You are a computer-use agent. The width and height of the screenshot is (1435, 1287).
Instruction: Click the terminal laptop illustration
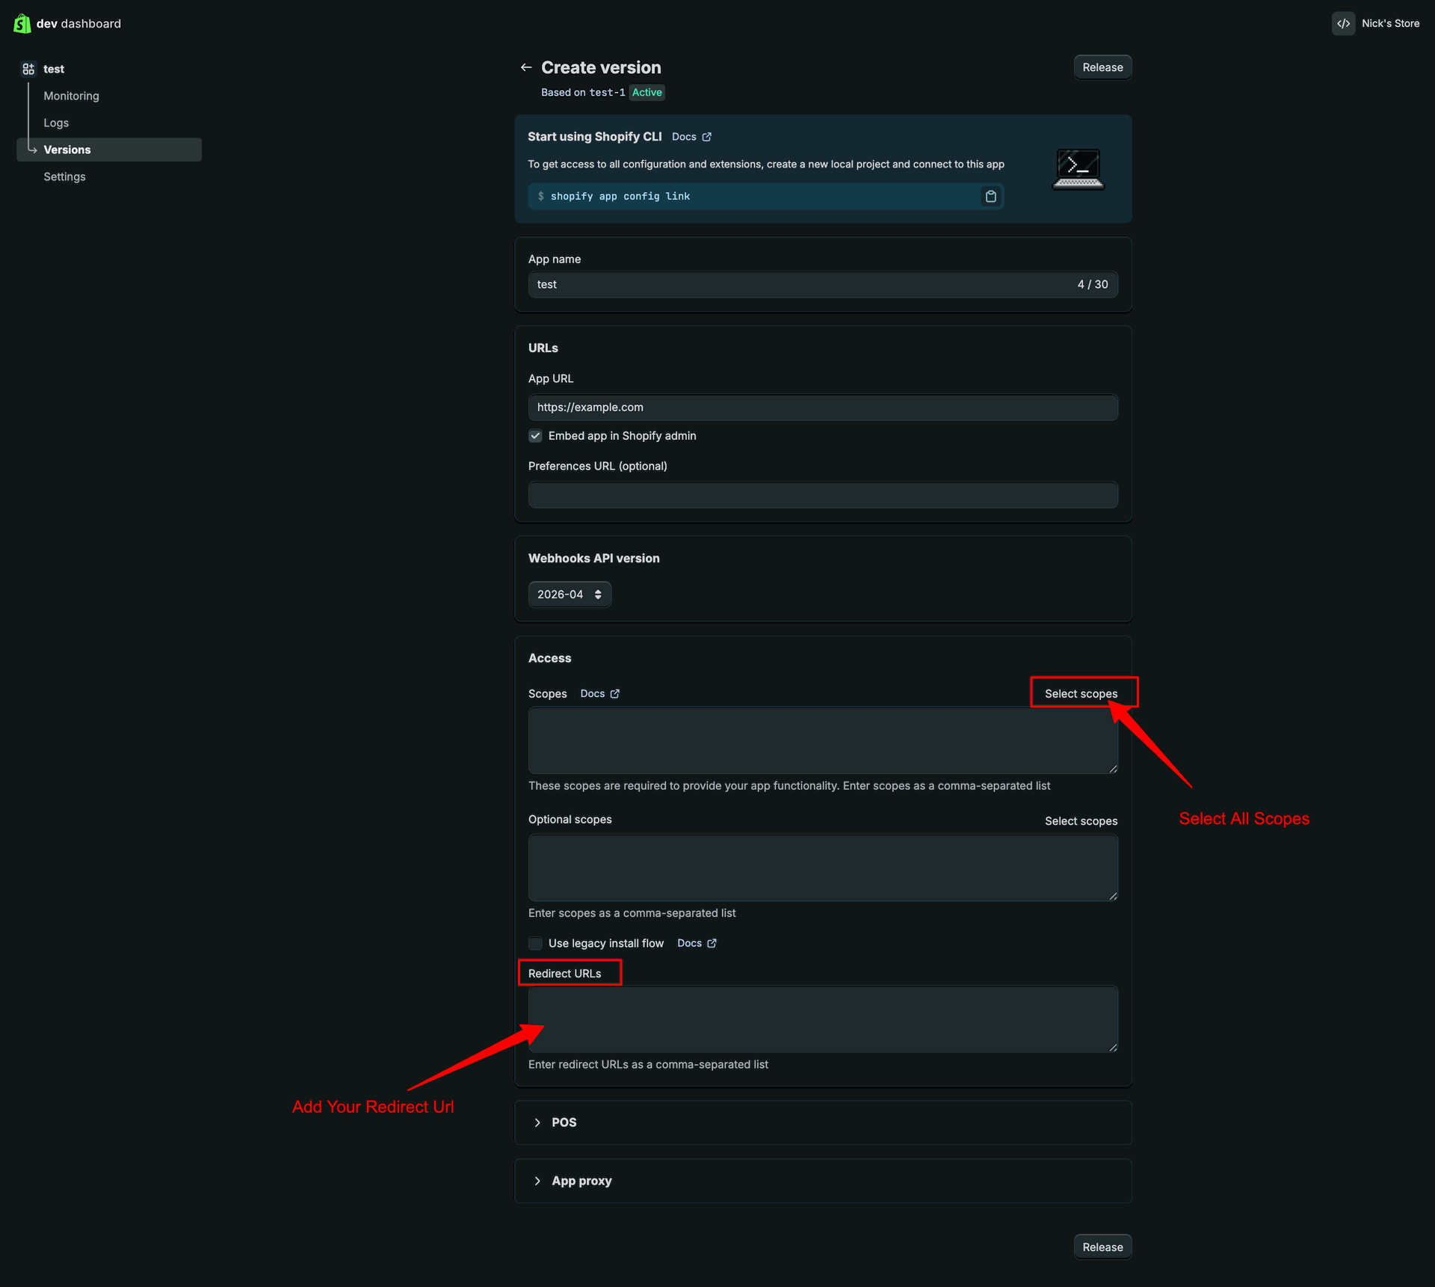[x=1078, y=169]
